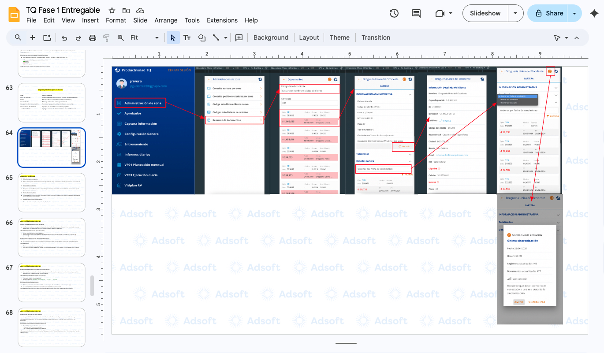The height and width of the screenshot is (353, 604).
Task: Select the Text box tool
Action: (187, 37)
